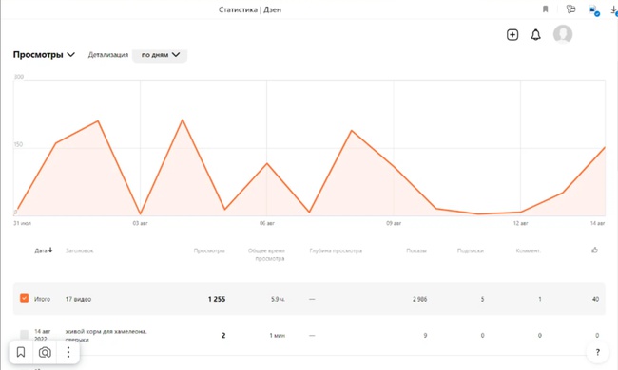Image resolution: width=618 pixels, height=370 pixels.
Task: Open the browser downloads arrow icon
Action: coord(614,10)
